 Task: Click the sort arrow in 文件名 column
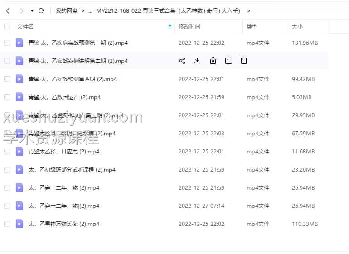coord(170,27)
